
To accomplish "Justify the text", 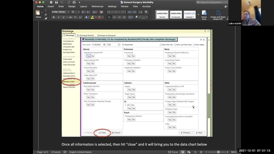I will (124, 17).
